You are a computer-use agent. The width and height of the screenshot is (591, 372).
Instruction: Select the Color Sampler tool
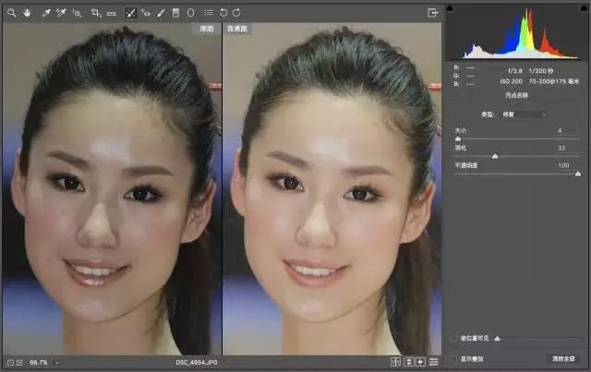(60, 13)
